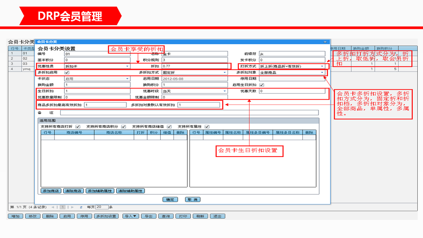Click the 每页 page size input field
The height and width of the screenshot is (238, 423).
[101, 207]
